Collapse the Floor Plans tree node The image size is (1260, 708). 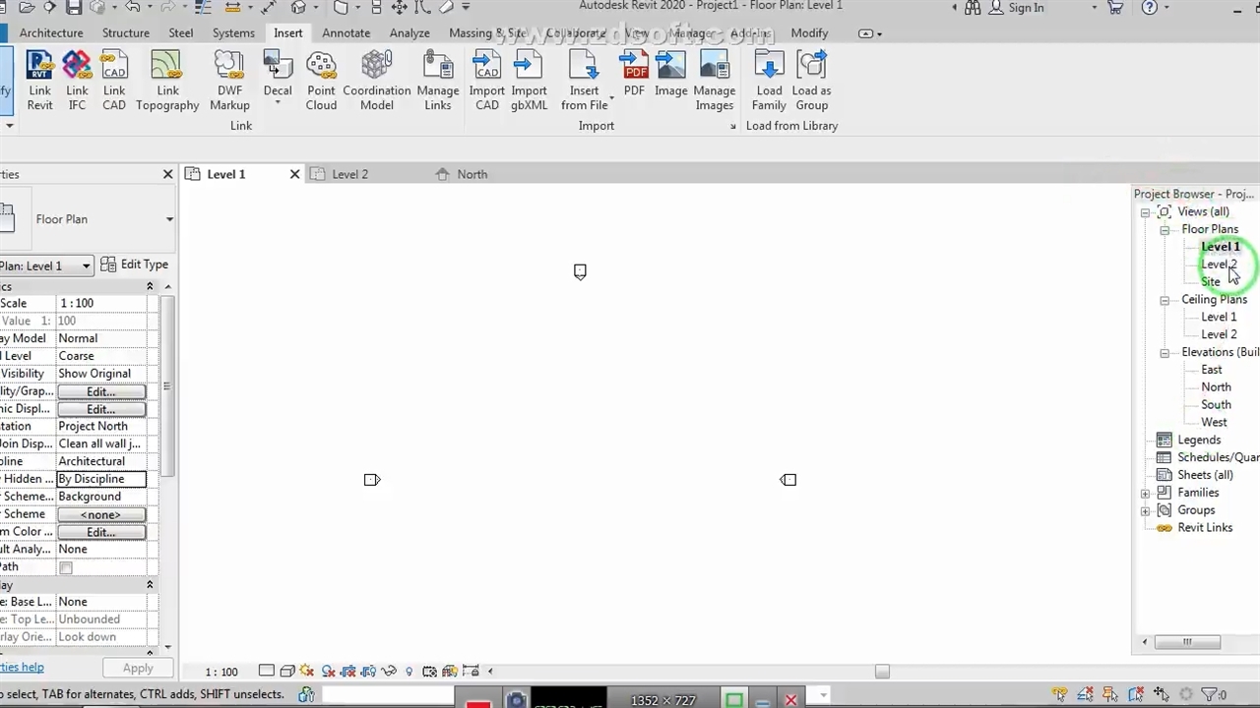point(1165,230)
